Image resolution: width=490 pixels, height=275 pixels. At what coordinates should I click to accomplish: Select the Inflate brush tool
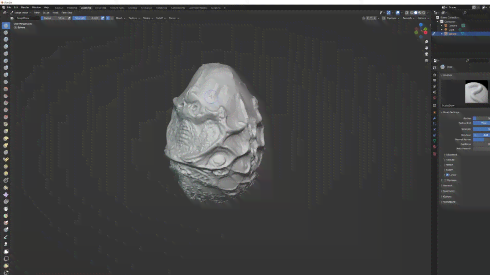(6, 67)
